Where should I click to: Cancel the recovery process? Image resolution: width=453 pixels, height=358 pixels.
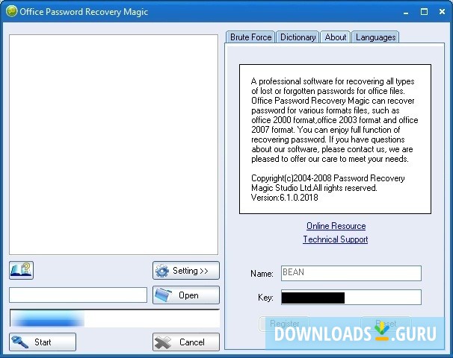[186, 342]
